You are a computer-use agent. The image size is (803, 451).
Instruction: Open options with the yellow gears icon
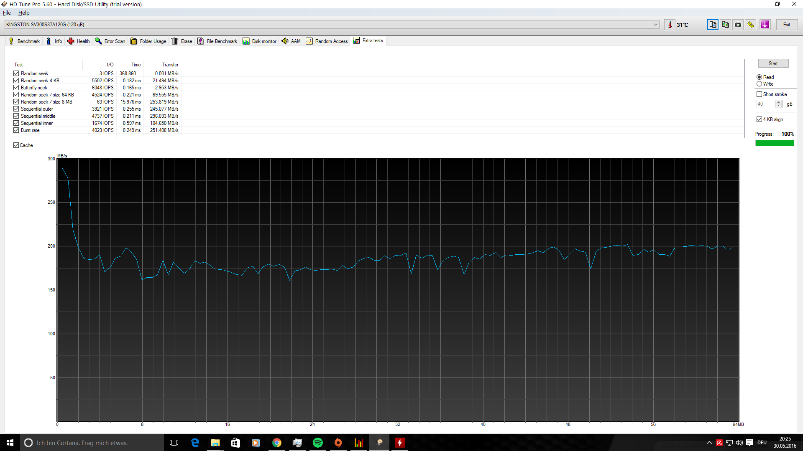pos(751,25)
